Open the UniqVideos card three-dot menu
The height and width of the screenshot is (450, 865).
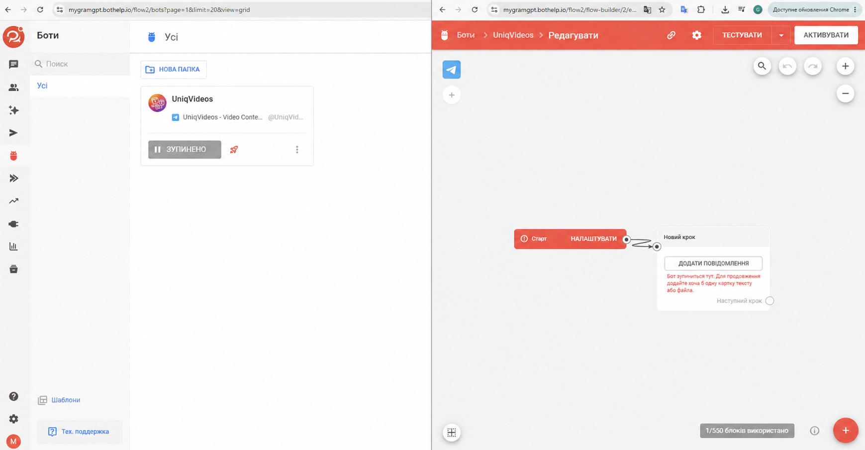[x=297, y=149]
